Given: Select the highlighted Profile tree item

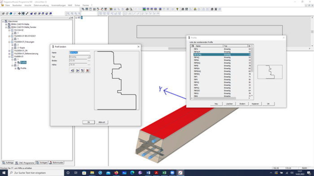Looking at the screenshot, I should coord(23,63).
